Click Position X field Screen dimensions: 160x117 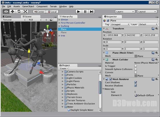pyautogui.click(x=114, y=35)
